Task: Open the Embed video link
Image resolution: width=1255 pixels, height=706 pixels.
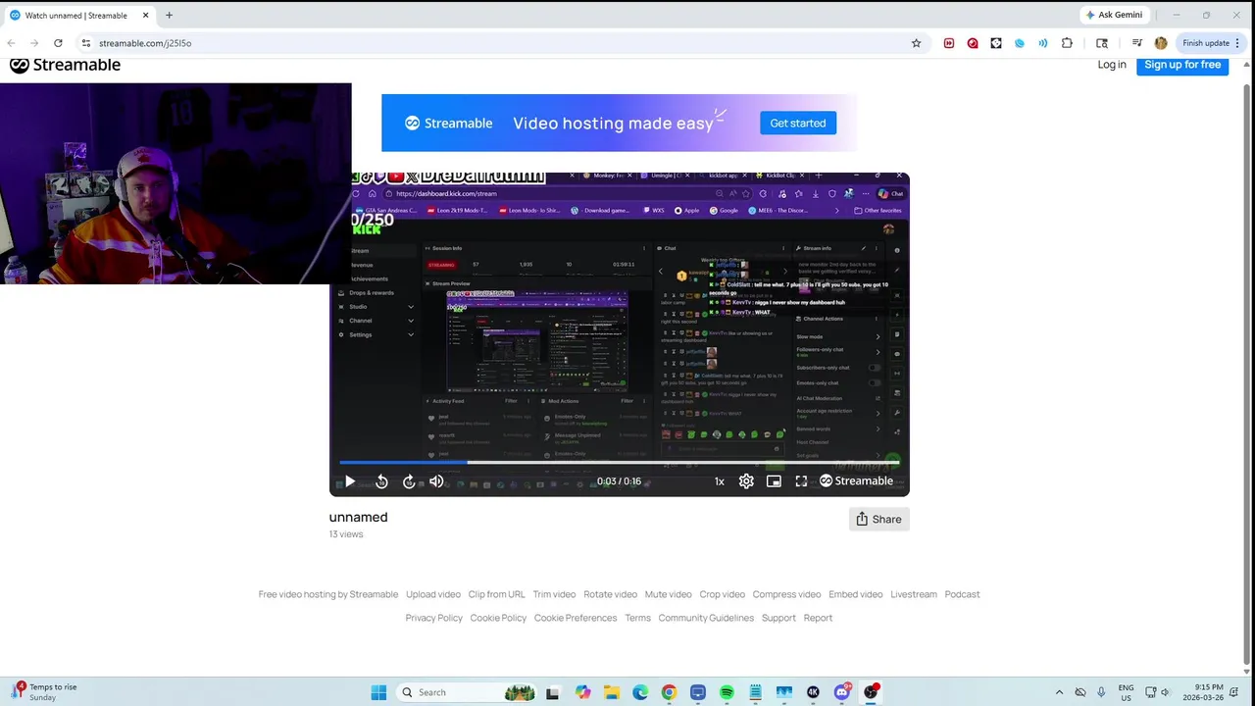Action: 856,594
